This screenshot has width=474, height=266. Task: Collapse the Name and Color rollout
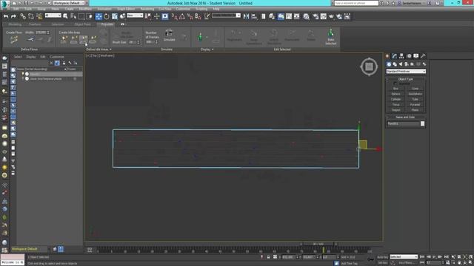(406, 117)
